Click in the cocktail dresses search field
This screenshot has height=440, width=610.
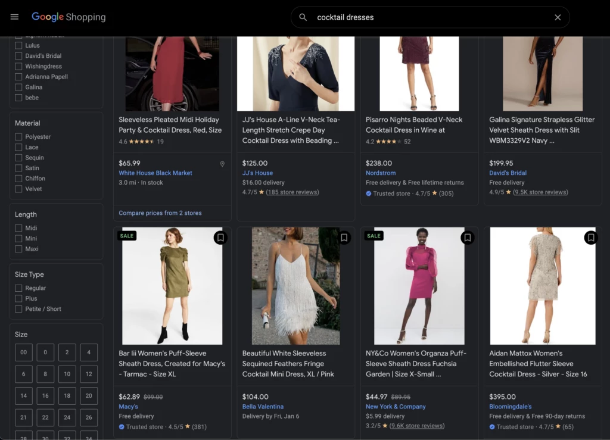(x=430, y=17)
